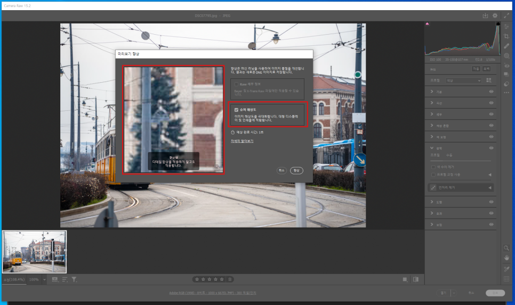515x305 pixels.
Task: Toggle visibility eye for Curve (곡선) panel
Action: tap(491, 103)
